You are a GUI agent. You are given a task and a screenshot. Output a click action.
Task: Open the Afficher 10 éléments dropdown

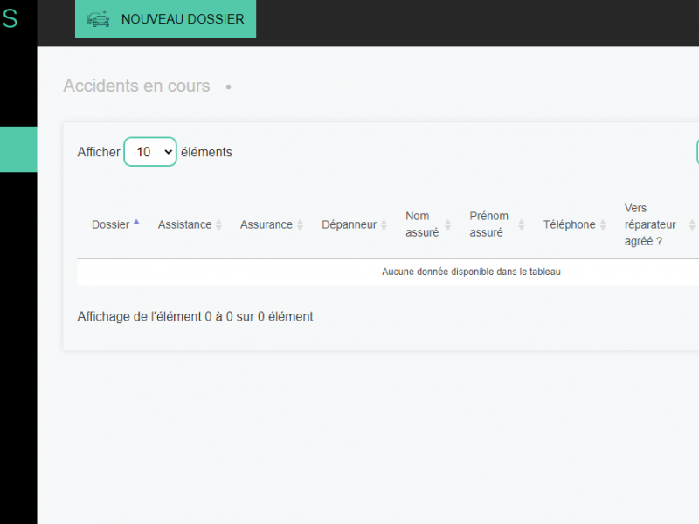click(150, 152)
